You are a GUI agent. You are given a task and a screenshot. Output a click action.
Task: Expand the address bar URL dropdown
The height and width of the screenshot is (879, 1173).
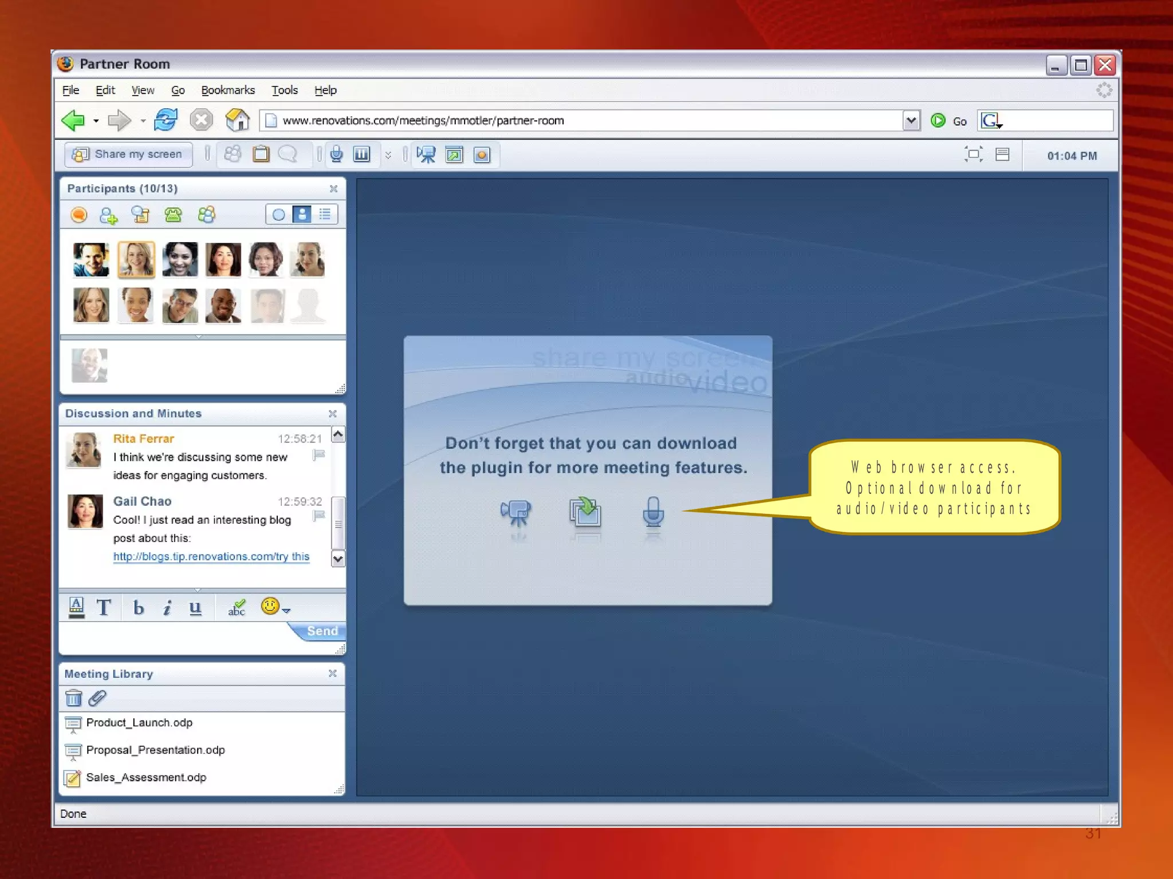coord(911,121)
